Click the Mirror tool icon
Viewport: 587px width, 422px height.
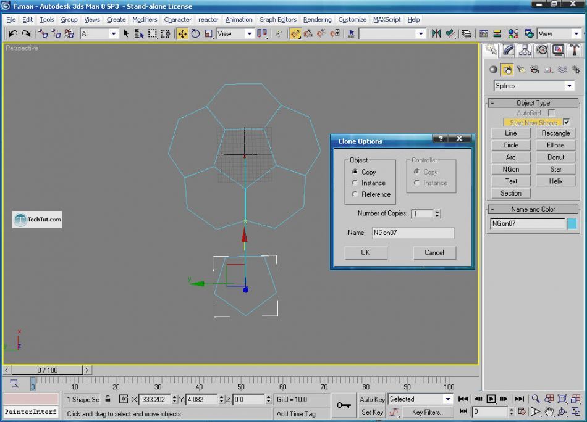(436, 34)
